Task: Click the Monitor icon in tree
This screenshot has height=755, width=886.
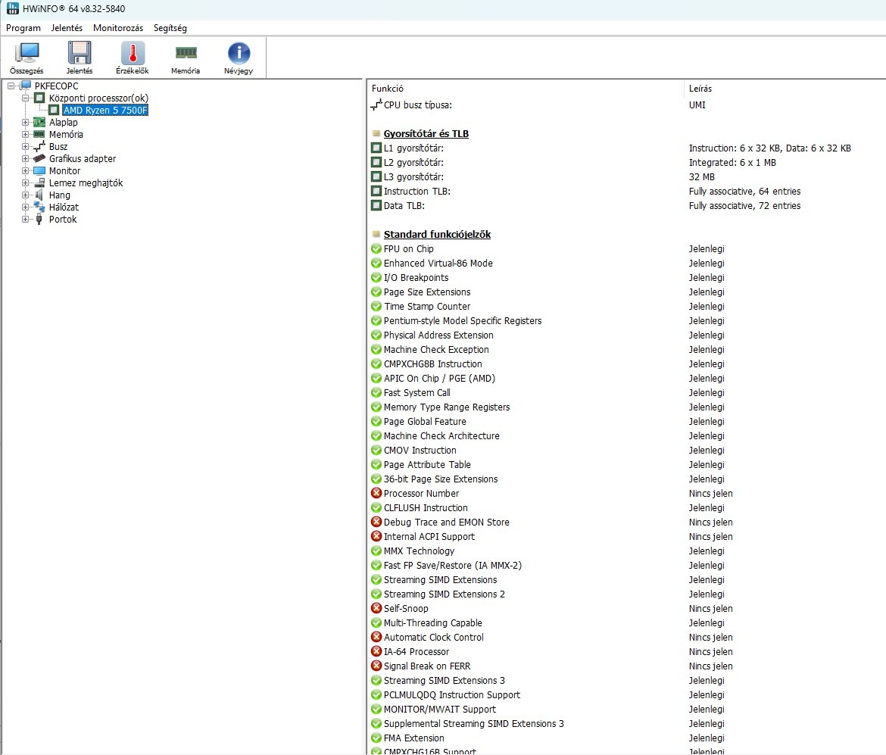Action: [x=39, y=170]
